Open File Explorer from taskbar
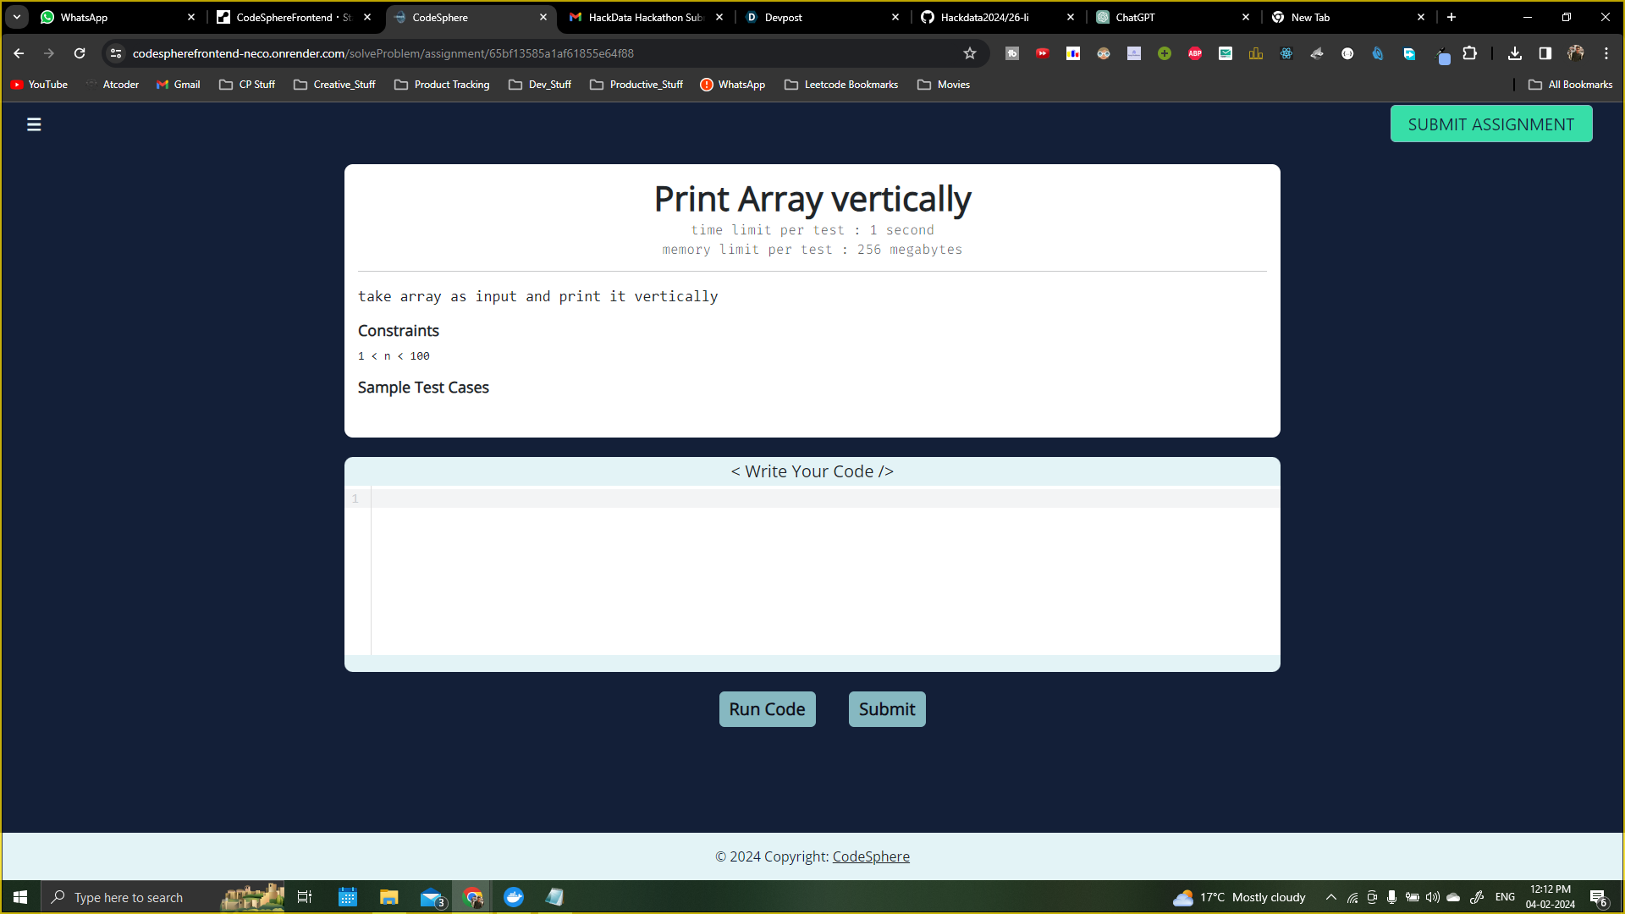This screenshot has height=914, width=1625. click(388, 897)
